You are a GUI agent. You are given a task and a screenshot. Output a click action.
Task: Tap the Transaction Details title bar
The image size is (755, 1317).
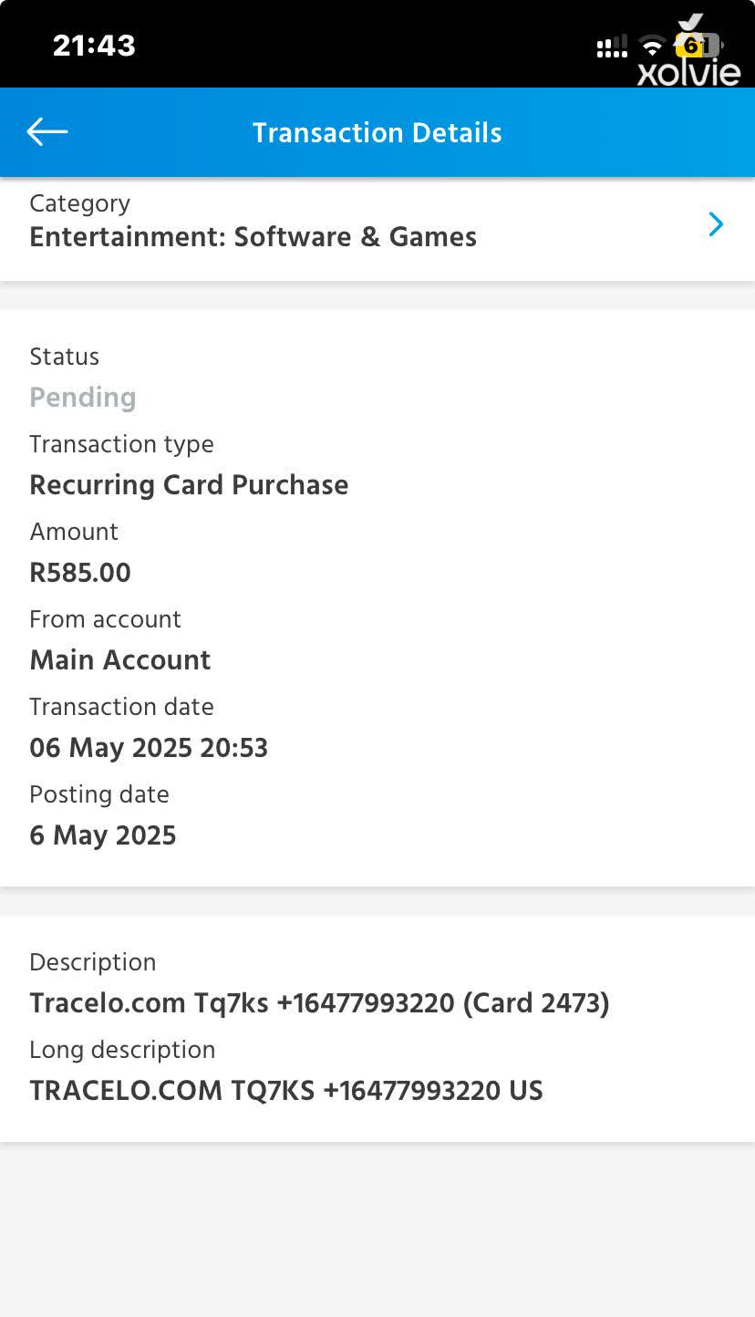[377, 131]
